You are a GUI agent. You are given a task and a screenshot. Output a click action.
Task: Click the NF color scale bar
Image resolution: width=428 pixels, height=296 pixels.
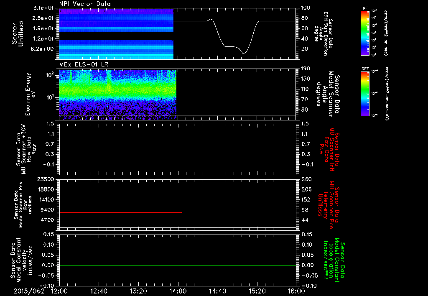365,33
